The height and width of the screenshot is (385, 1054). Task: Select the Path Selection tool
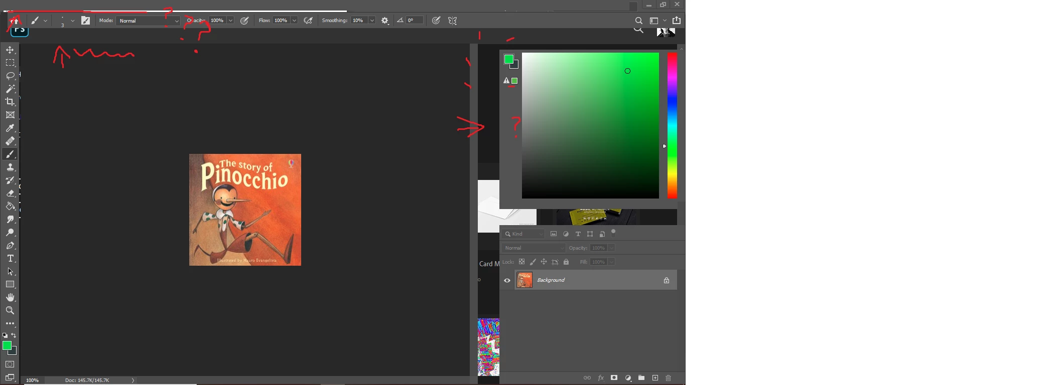(10, 272)
